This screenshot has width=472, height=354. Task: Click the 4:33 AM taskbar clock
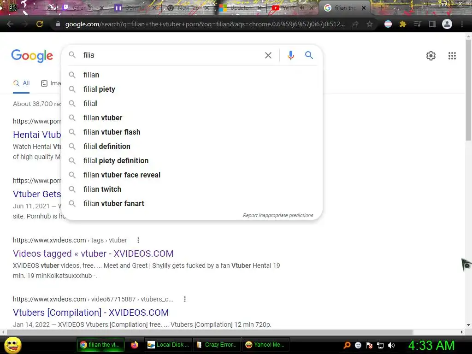point(431,345)
